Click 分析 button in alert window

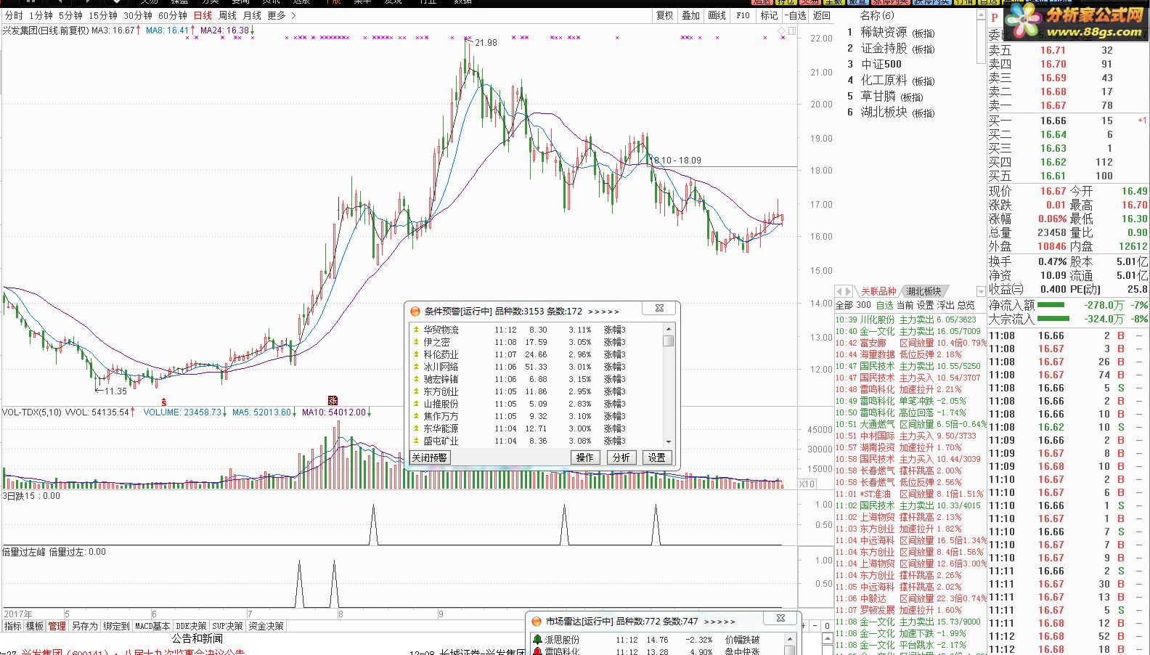tap(621, 457)
